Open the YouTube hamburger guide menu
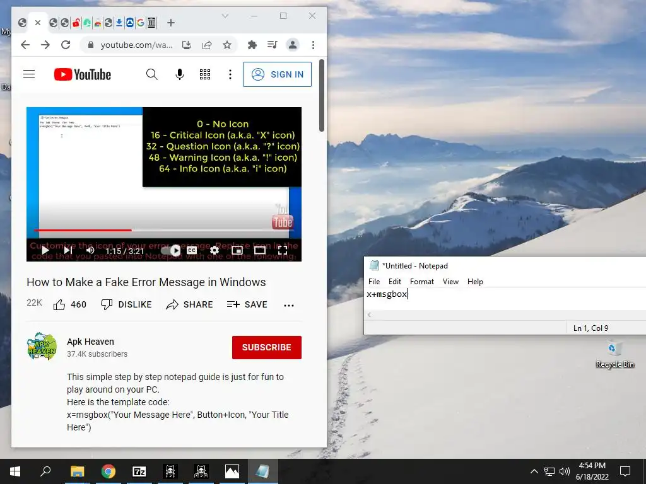This screenshot has height=484, width=646. [29, 74]
